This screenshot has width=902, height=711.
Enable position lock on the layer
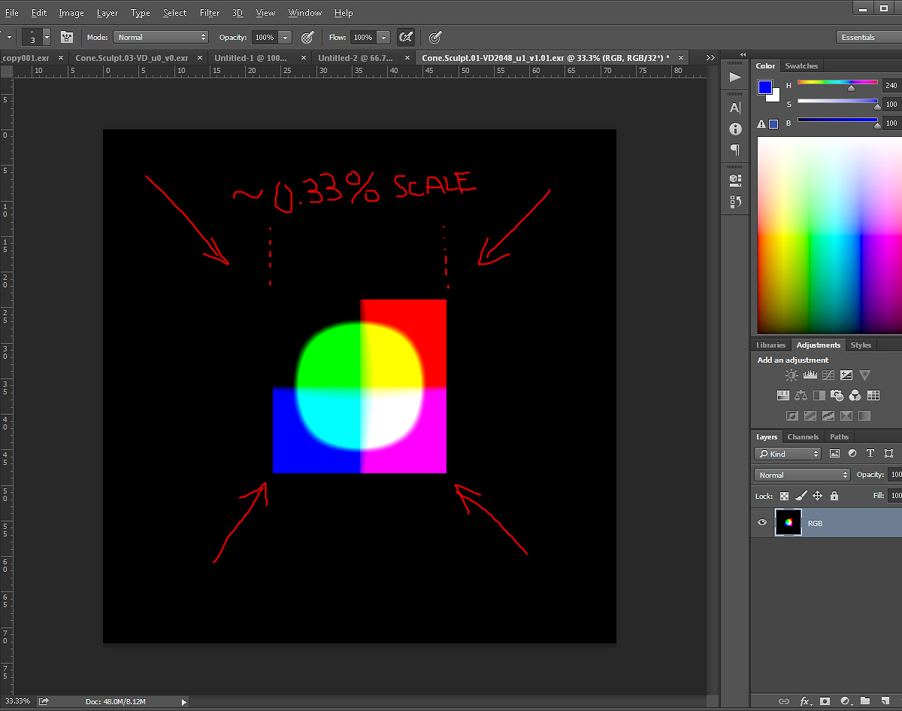point(817,496)
